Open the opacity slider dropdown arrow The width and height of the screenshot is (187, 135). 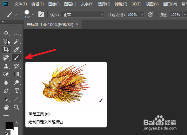pyautogui.click(x=142, y=15)
